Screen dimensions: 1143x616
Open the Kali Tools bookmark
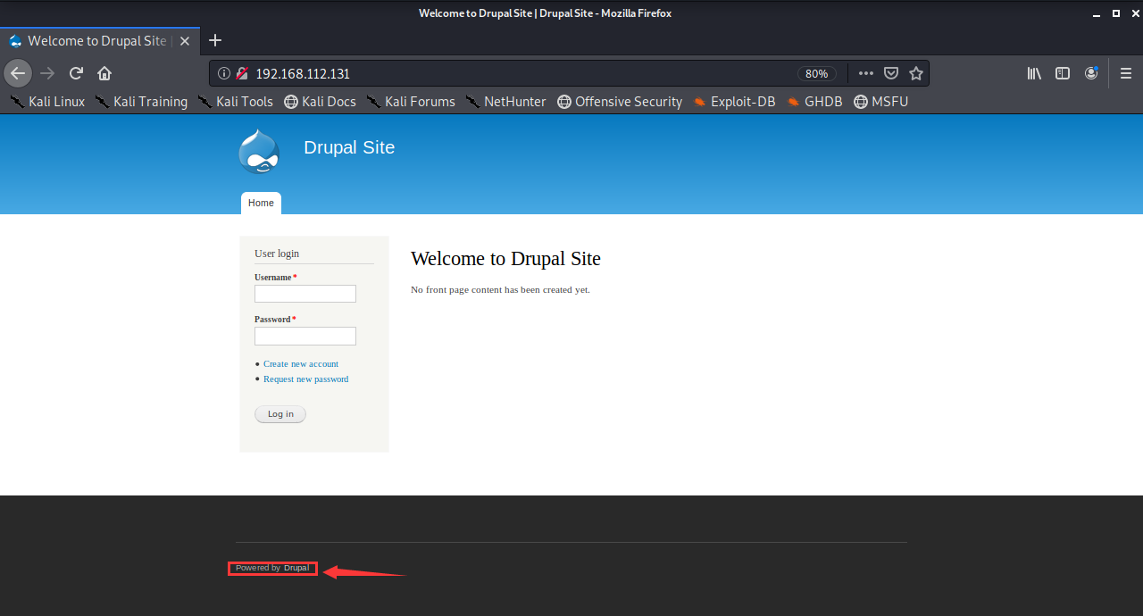(235, 102)
